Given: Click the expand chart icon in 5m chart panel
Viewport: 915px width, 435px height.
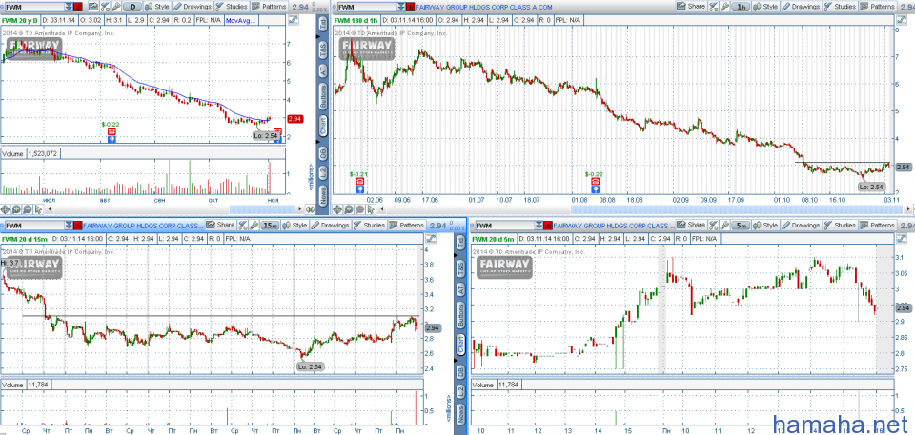Looking at the screenshot, I should click(901, 238).
